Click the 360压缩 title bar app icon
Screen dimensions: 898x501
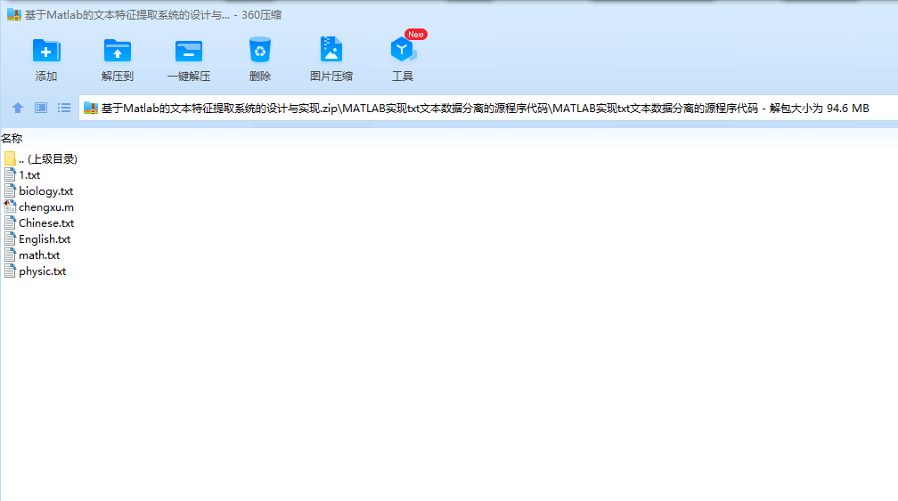[13, 15]
